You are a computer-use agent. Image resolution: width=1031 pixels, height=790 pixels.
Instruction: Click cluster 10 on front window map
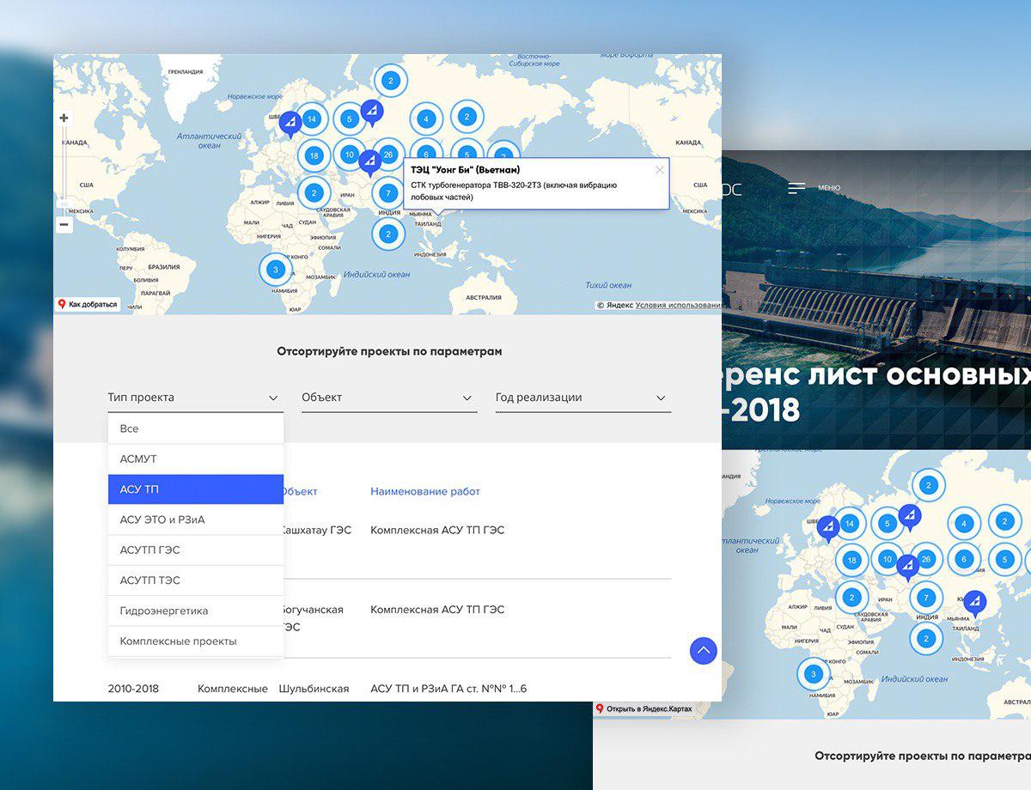[x=349, y=155]
